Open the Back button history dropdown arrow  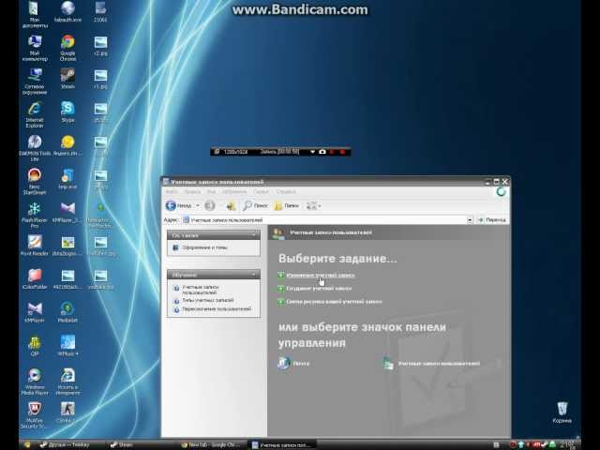coord(198,205)
